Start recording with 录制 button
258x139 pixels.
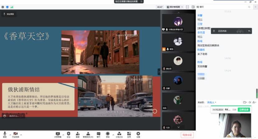coord(108,135)
